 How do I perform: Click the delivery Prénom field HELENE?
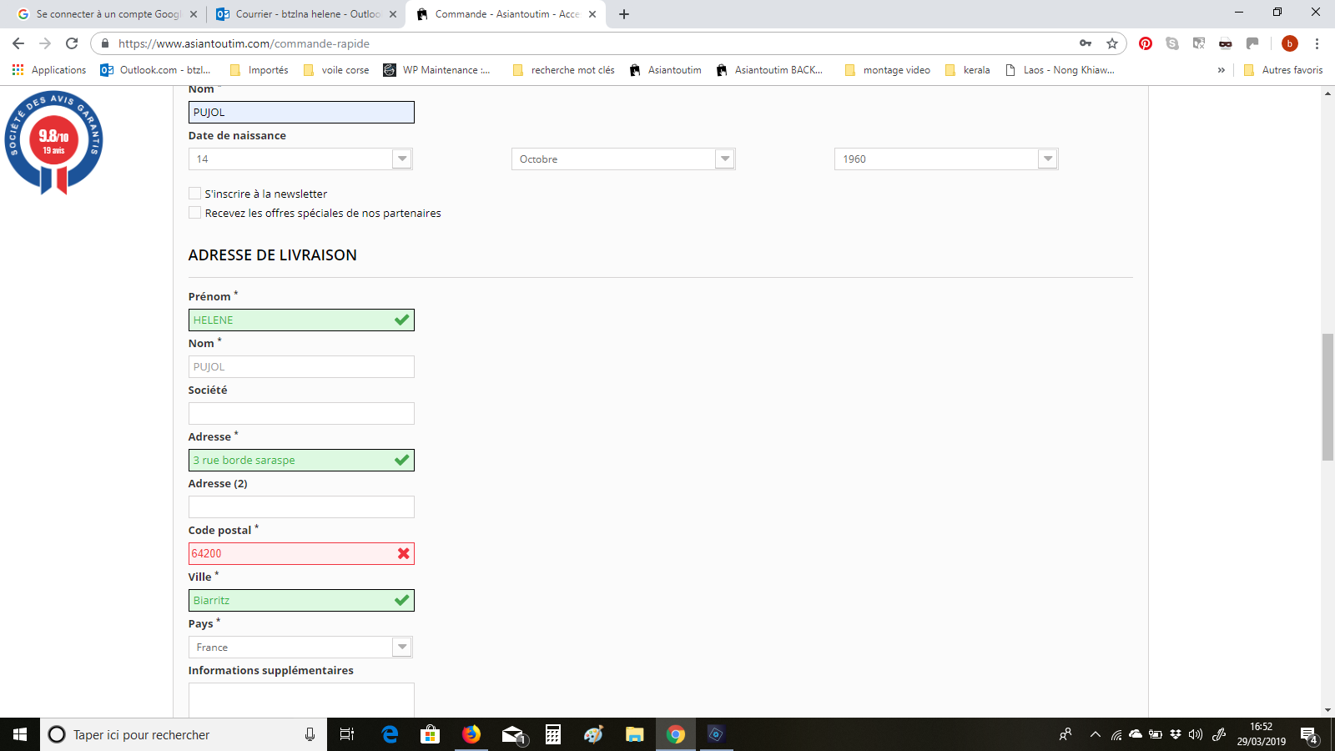(301, 320)
